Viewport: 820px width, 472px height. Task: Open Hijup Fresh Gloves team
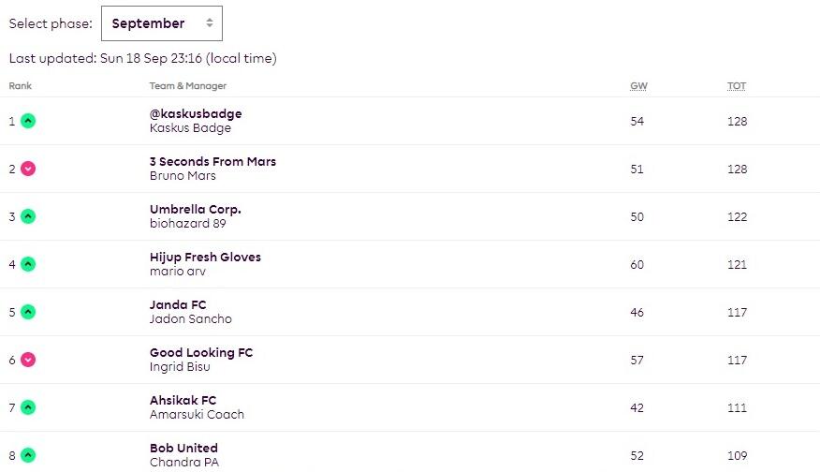pos(205,257)
